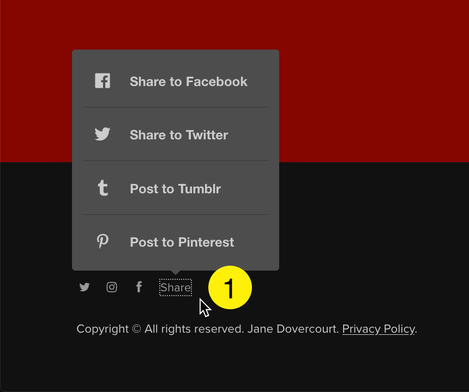Screen dimensions: 469x392
Task: Click the Tumblr 't' icon in popup
Action: [x=103, y=188]
